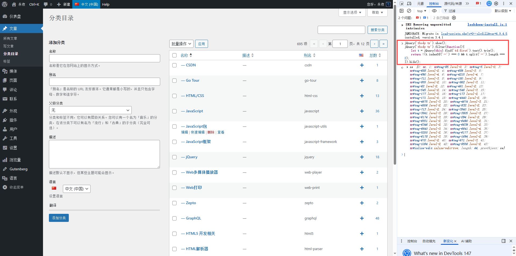Open DevTools three-dot customize menu

pyautogui.click(x=504, y=3)
